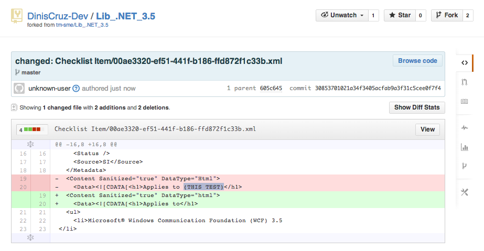Expand the diff context above line 16
484x251 pixels.
tap(30, 144)
